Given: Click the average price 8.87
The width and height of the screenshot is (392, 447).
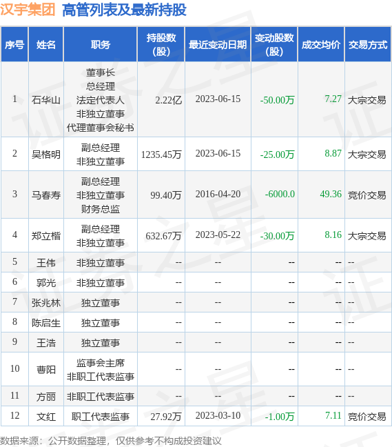Looking at the screenshot, I should point(333,153).
